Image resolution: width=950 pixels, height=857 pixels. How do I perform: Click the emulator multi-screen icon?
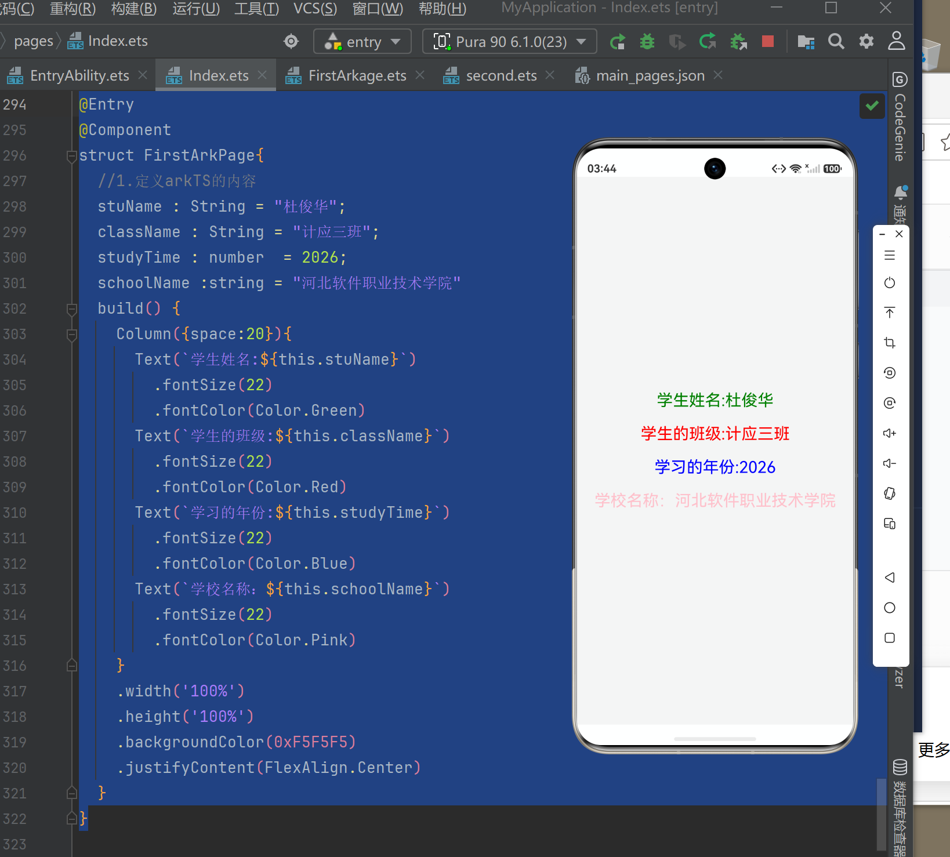click(x=890, y=524)
